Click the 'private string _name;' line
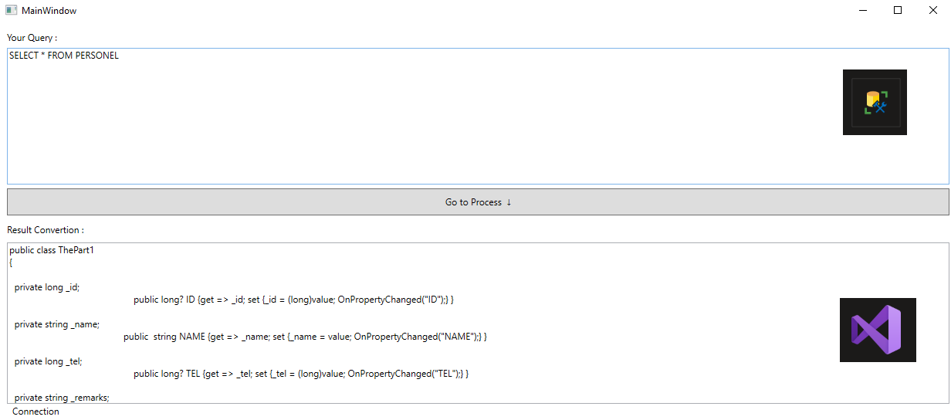Image resolution: width=951 pixels, height=420 pixels. pos(57,324)
